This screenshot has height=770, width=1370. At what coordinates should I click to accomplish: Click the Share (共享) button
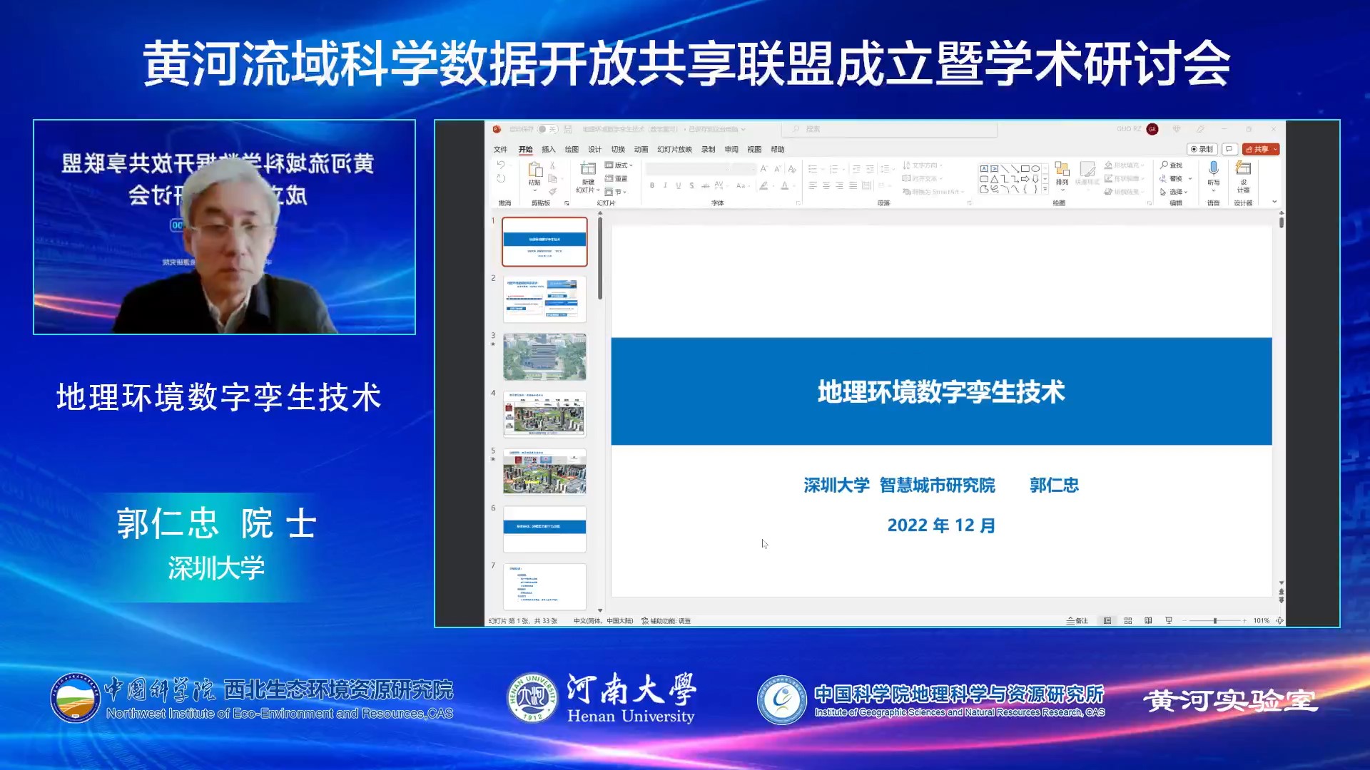click(1256, 149)
